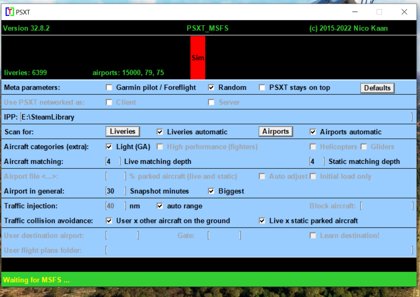The width and height of the screenshot is (420, 297).
Task: Click the PSXT_MSFS header label
Action: coord(208,28)
